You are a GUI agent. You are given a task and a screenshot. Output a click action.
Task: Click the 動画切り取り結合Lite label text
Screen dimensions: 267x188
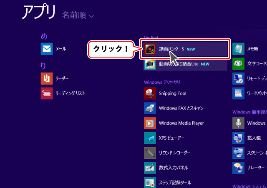click(x=179, y=64)
